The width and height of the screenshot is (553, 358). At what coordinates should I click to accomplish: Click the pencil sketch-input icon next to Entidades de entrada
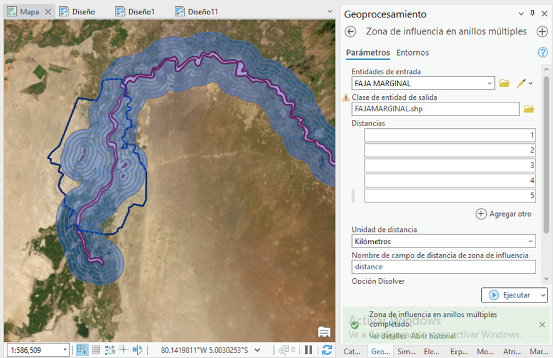tap(521, 83)
